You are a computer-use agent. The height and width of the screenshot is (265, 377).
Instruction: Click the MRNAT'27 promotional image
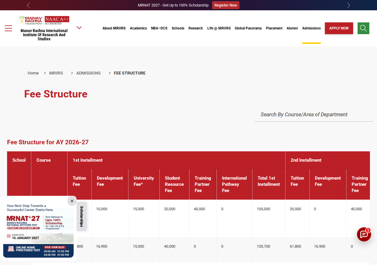(x=38, y=231)
